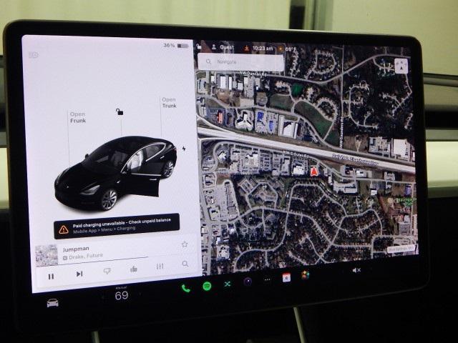Image resolution: width=458 pixels, height=343 pixels.
Task: Open car controls via the car icon
Action: pyautogui.click(x=53, y=302)
